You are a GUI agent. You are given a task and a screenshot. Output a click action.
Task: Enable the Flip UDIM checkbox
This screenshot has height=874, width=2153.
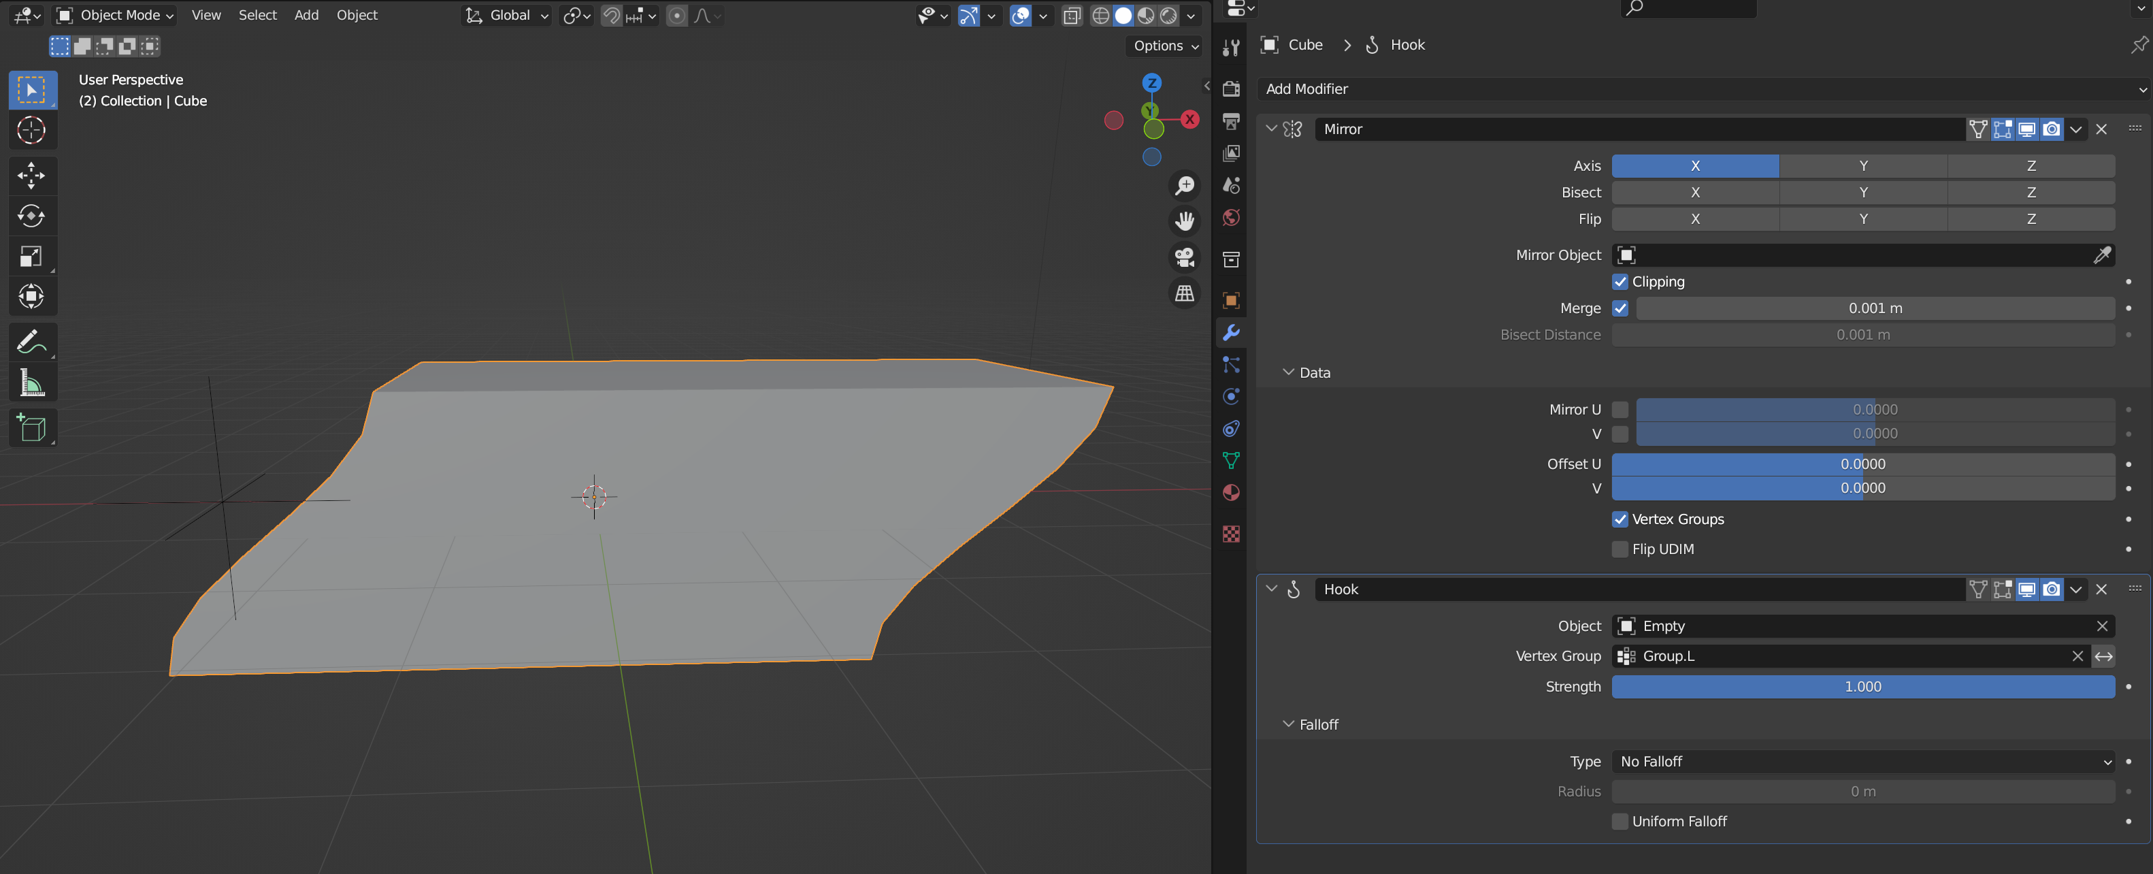point(1620,549)
